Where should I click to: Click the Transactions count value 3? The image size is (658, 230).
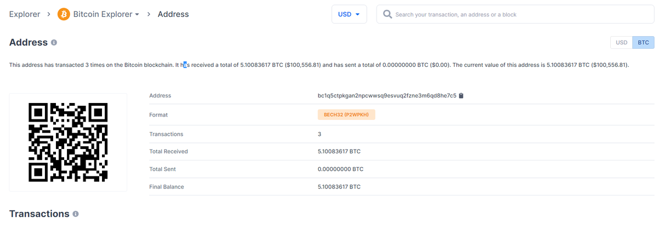(x=320, y=134)
